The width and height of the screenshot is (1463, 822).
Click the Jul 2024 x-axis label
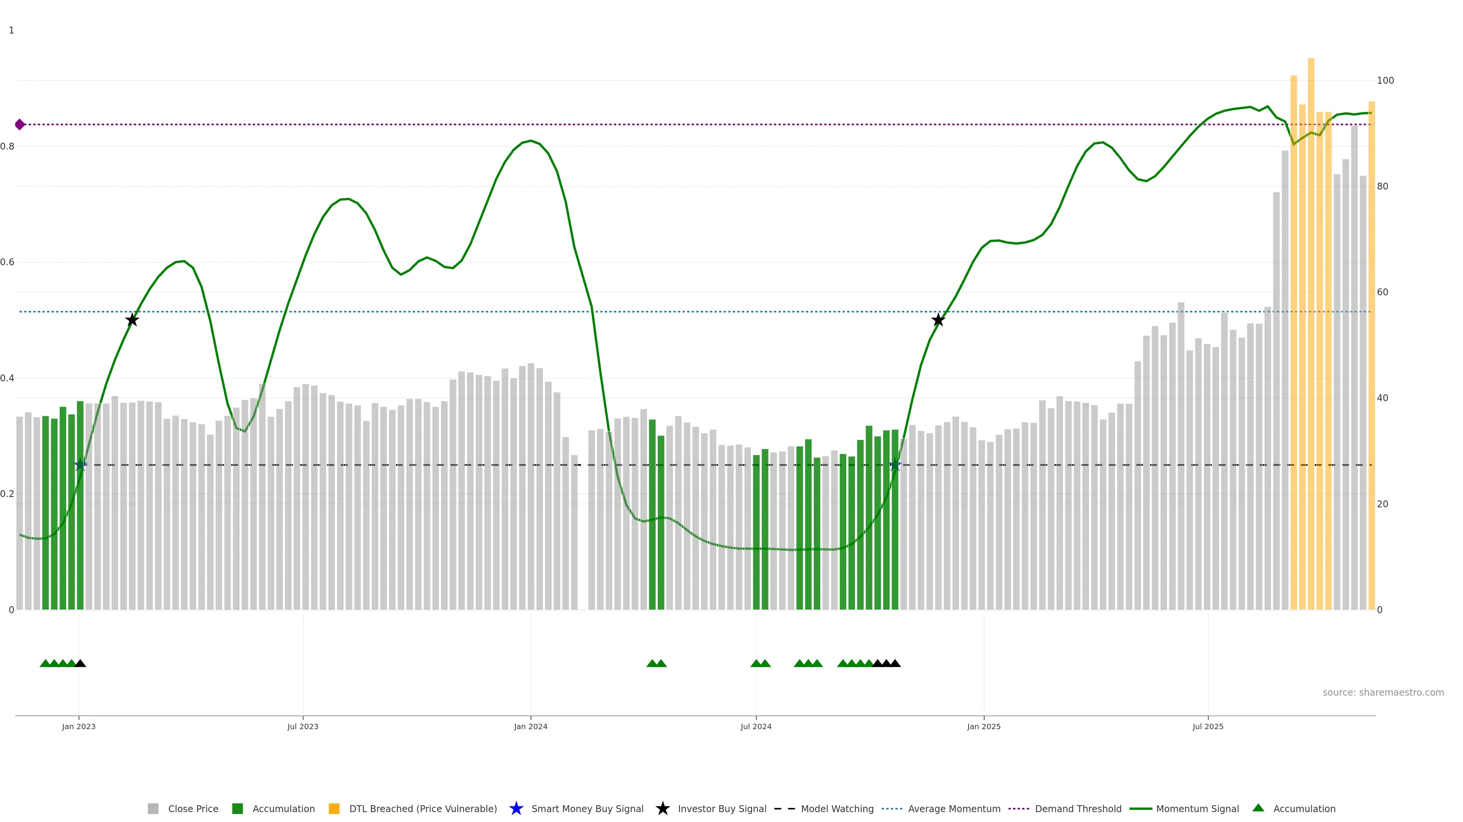point(756,726)
